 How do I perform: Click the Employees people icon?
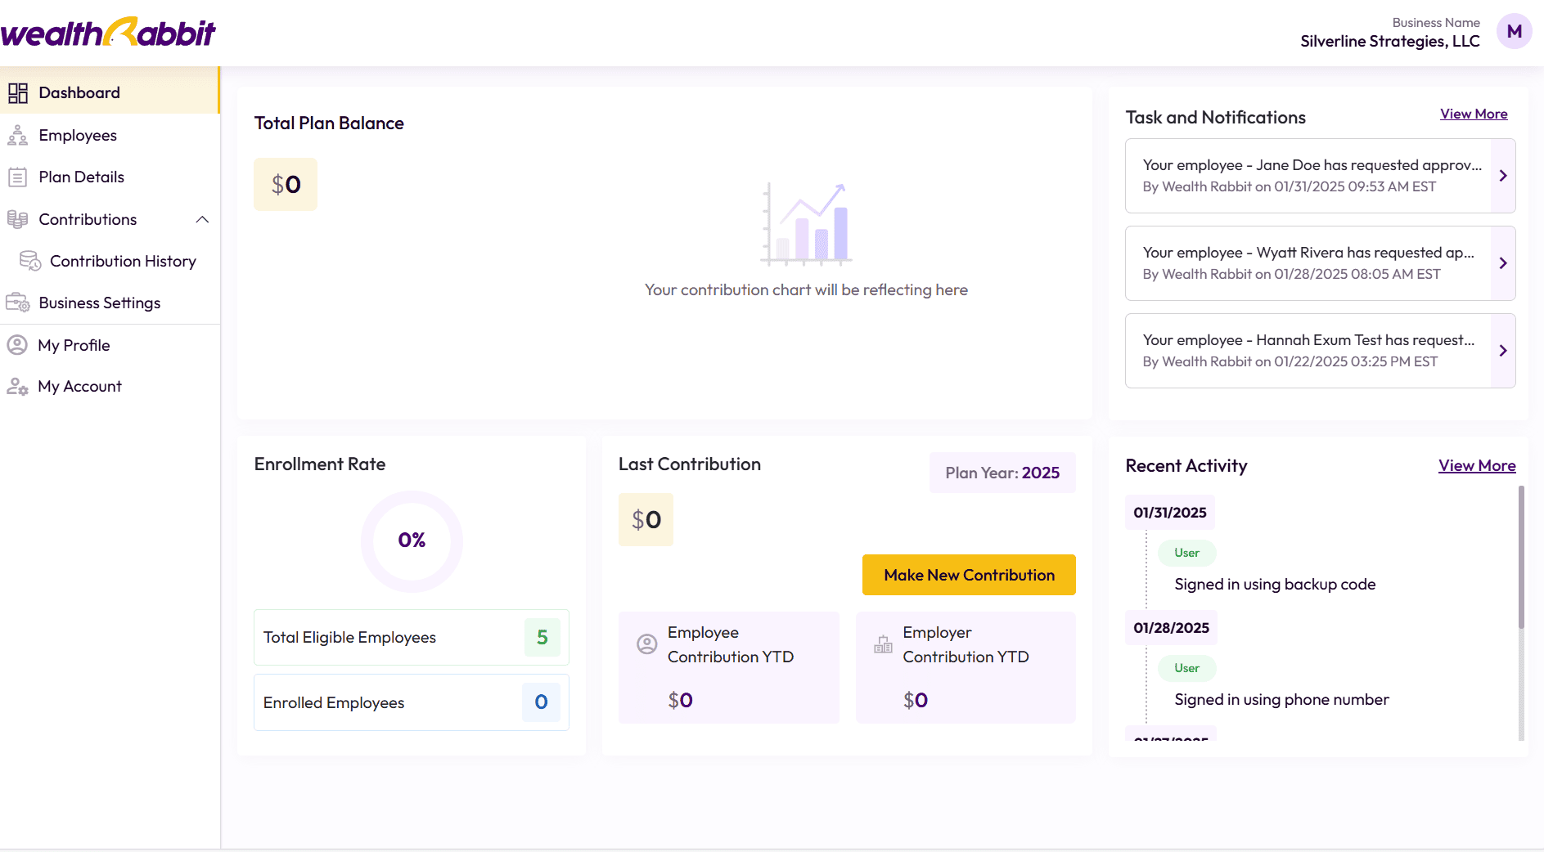pos(18,136)
